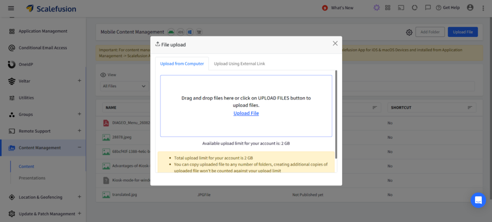Expand Remote Support with plus icon
Image resolution: width=492 pixels, height=222 pixels.
point(79,131)
